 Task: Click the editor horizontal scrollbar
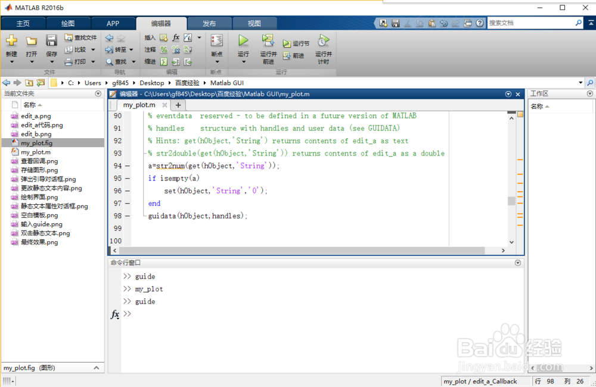pos(302,251)
